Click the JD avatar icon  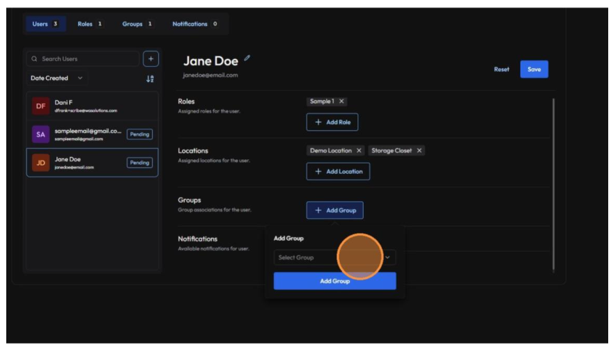click(x=40, y=163)
